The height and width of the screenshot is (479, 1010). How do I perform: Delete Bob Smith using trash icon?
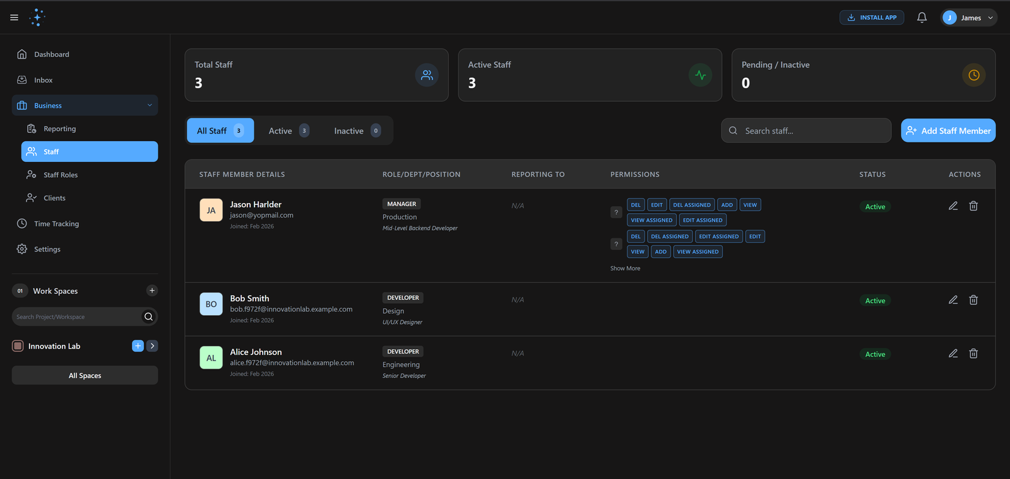coord(973,300)
